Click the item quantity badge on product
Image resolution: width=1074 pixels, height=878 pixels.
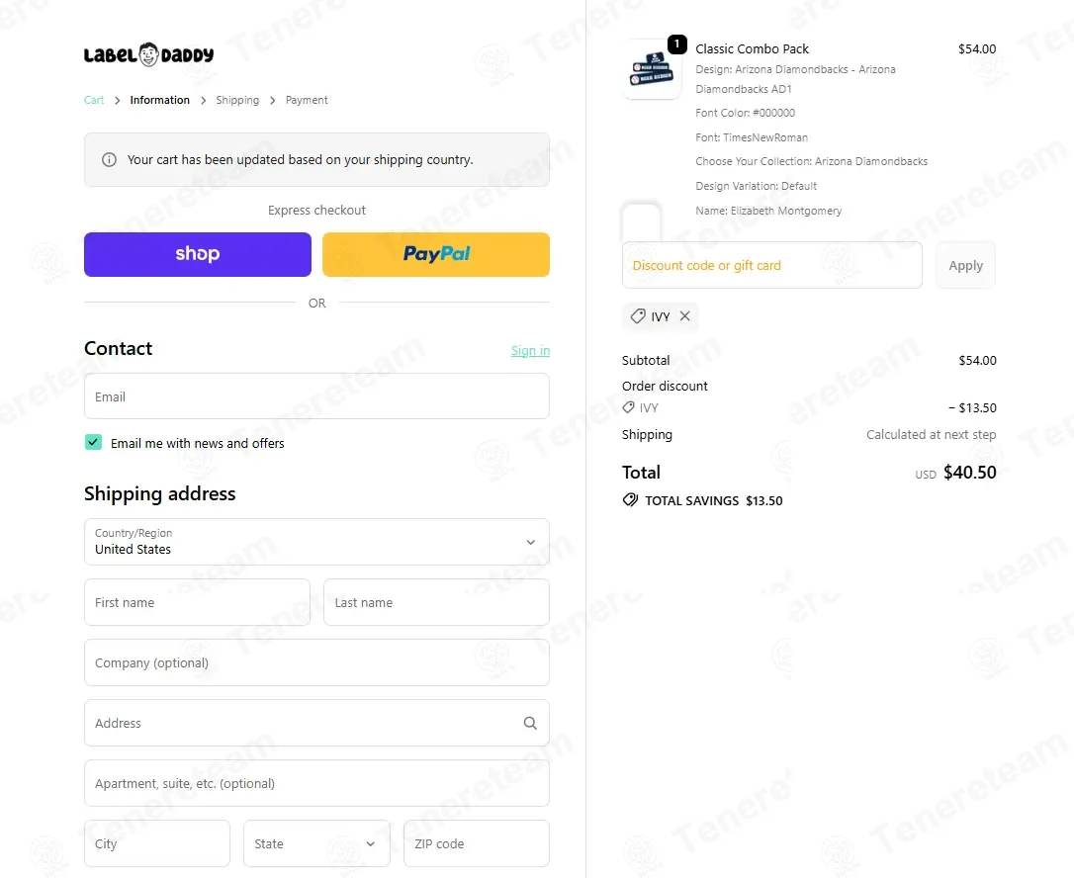(676, 44)
